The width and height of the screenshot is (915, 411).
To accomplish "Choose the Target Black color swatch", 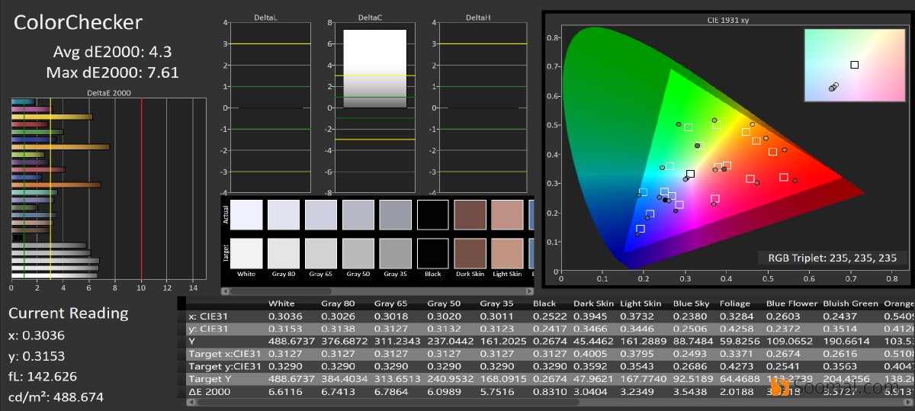I will point(432,252).
